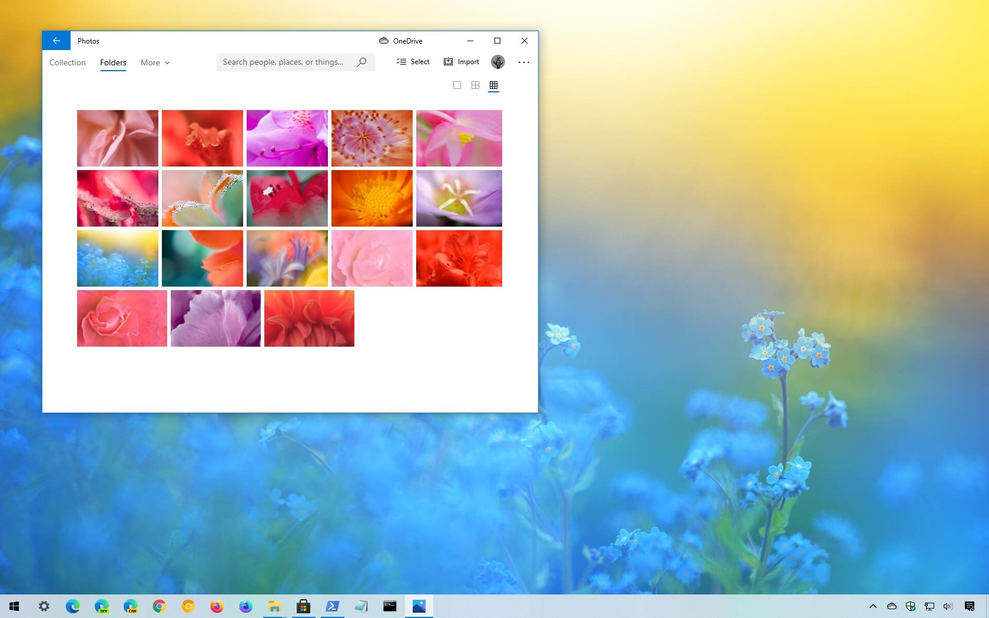
Task: Open the red-orange dahlia photo
Action: pos(309,318)
